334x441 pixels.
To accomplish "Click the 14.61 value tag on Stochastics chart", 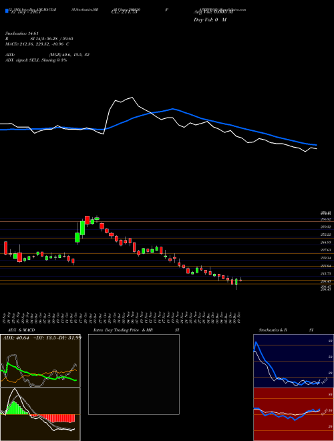I will [x=323, y=382].
